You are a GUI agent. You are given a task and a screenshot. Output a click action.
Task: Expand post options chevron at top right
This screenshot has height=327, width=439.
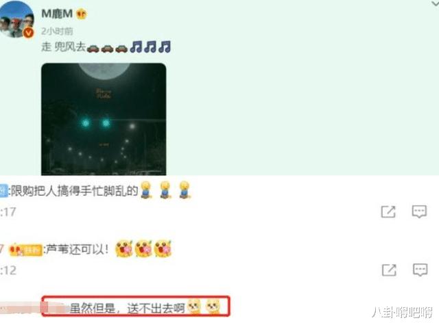click(x=435, y=3)
